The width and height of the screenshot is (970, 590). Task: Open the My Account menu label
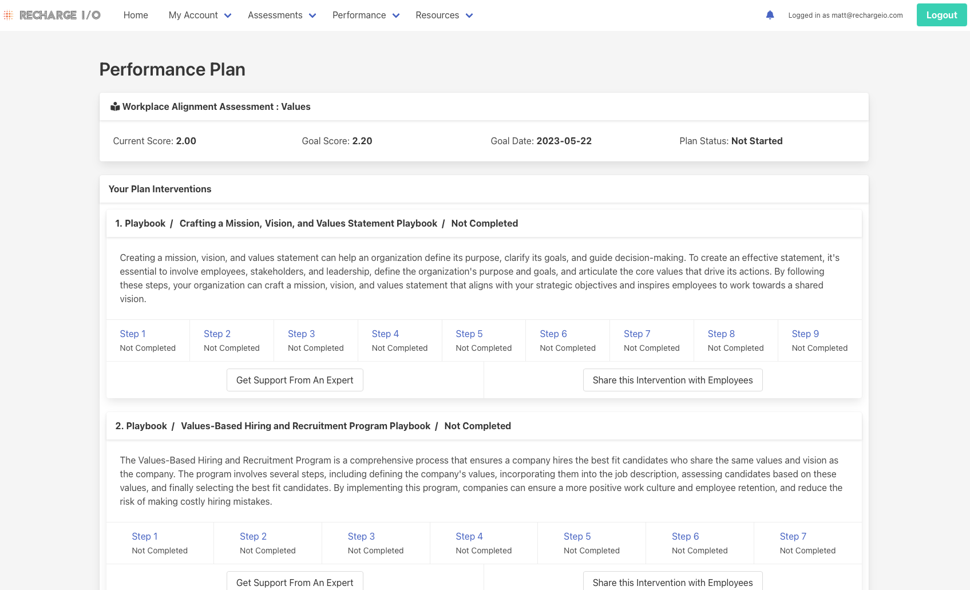pos(193,15)
